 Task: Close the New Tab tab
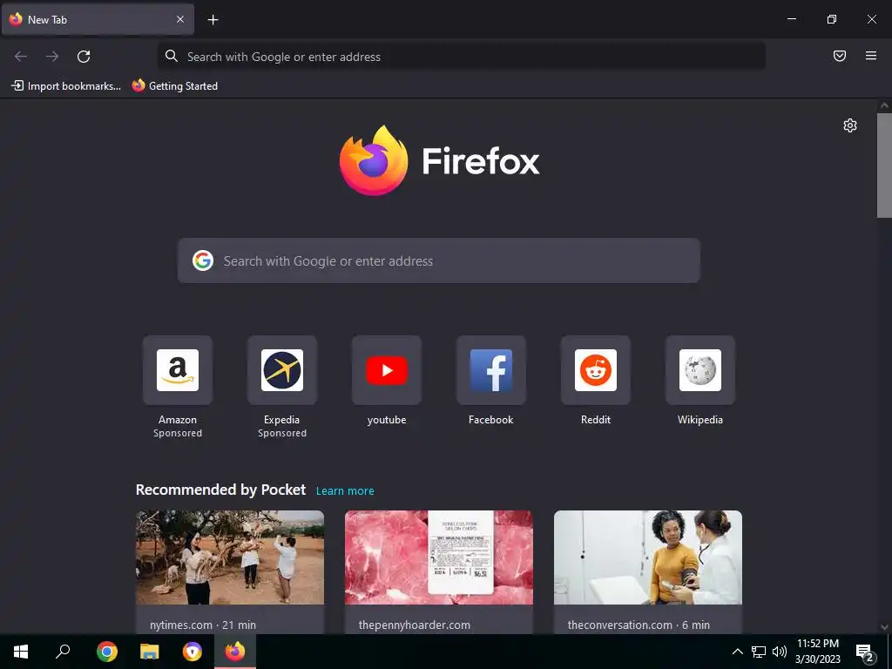tap(179, 19)
